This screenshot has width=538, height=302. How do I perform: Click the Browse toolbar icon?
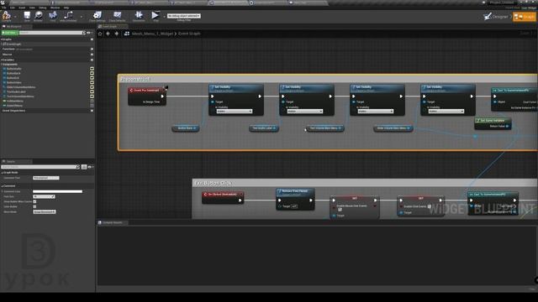[38, 16]
